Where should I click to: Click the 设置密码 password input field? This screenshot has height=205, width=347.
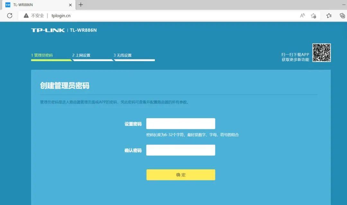coord(181,123)
